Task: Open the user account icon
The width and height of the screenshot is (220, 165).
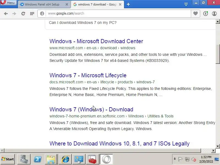Action: coord(214,13)
